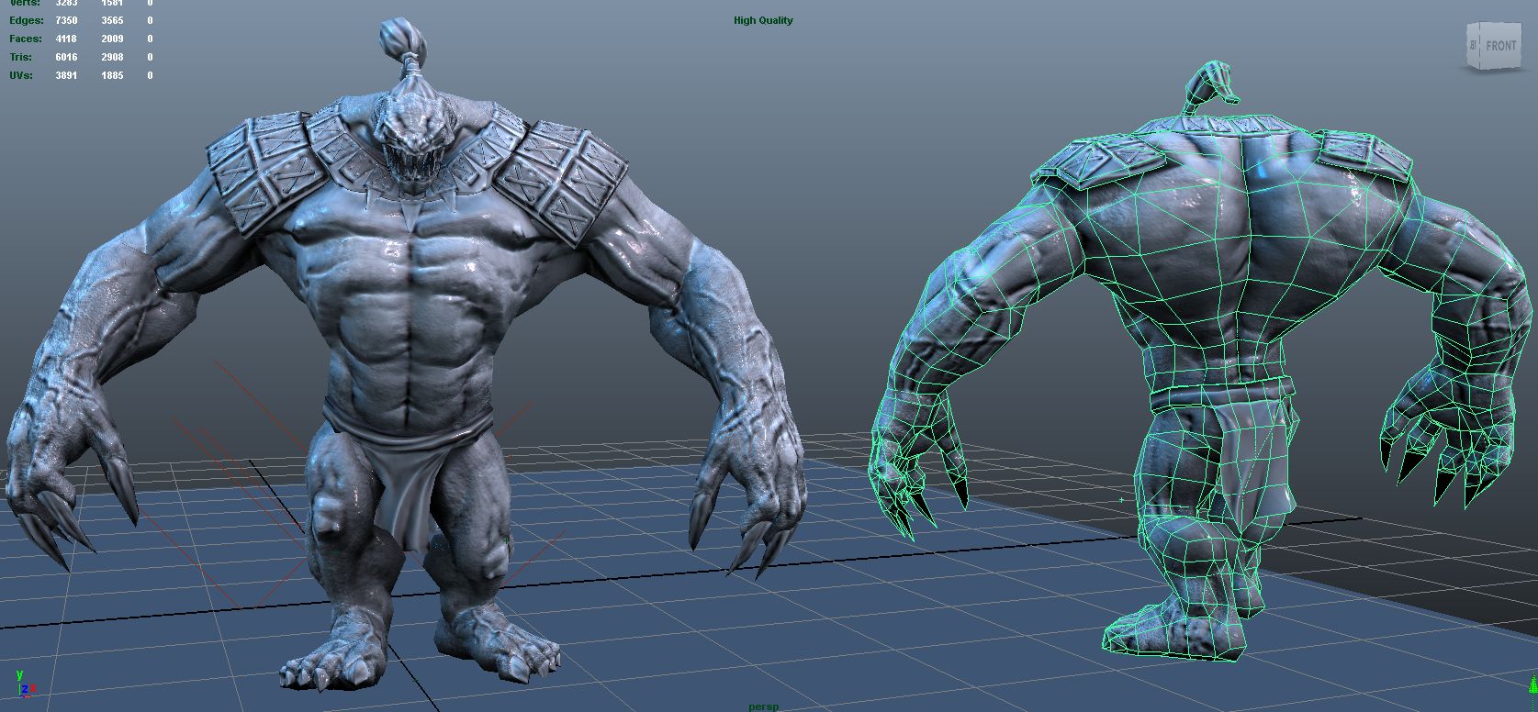Click the green Y-axis arrow at bottom right
Image resolution: width=1538 pixels, height=712 pixels.
[x=1532, y=683]
